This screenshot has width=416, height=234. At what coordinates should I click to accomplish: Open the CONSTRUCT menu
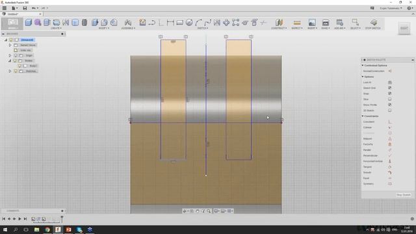279,28
